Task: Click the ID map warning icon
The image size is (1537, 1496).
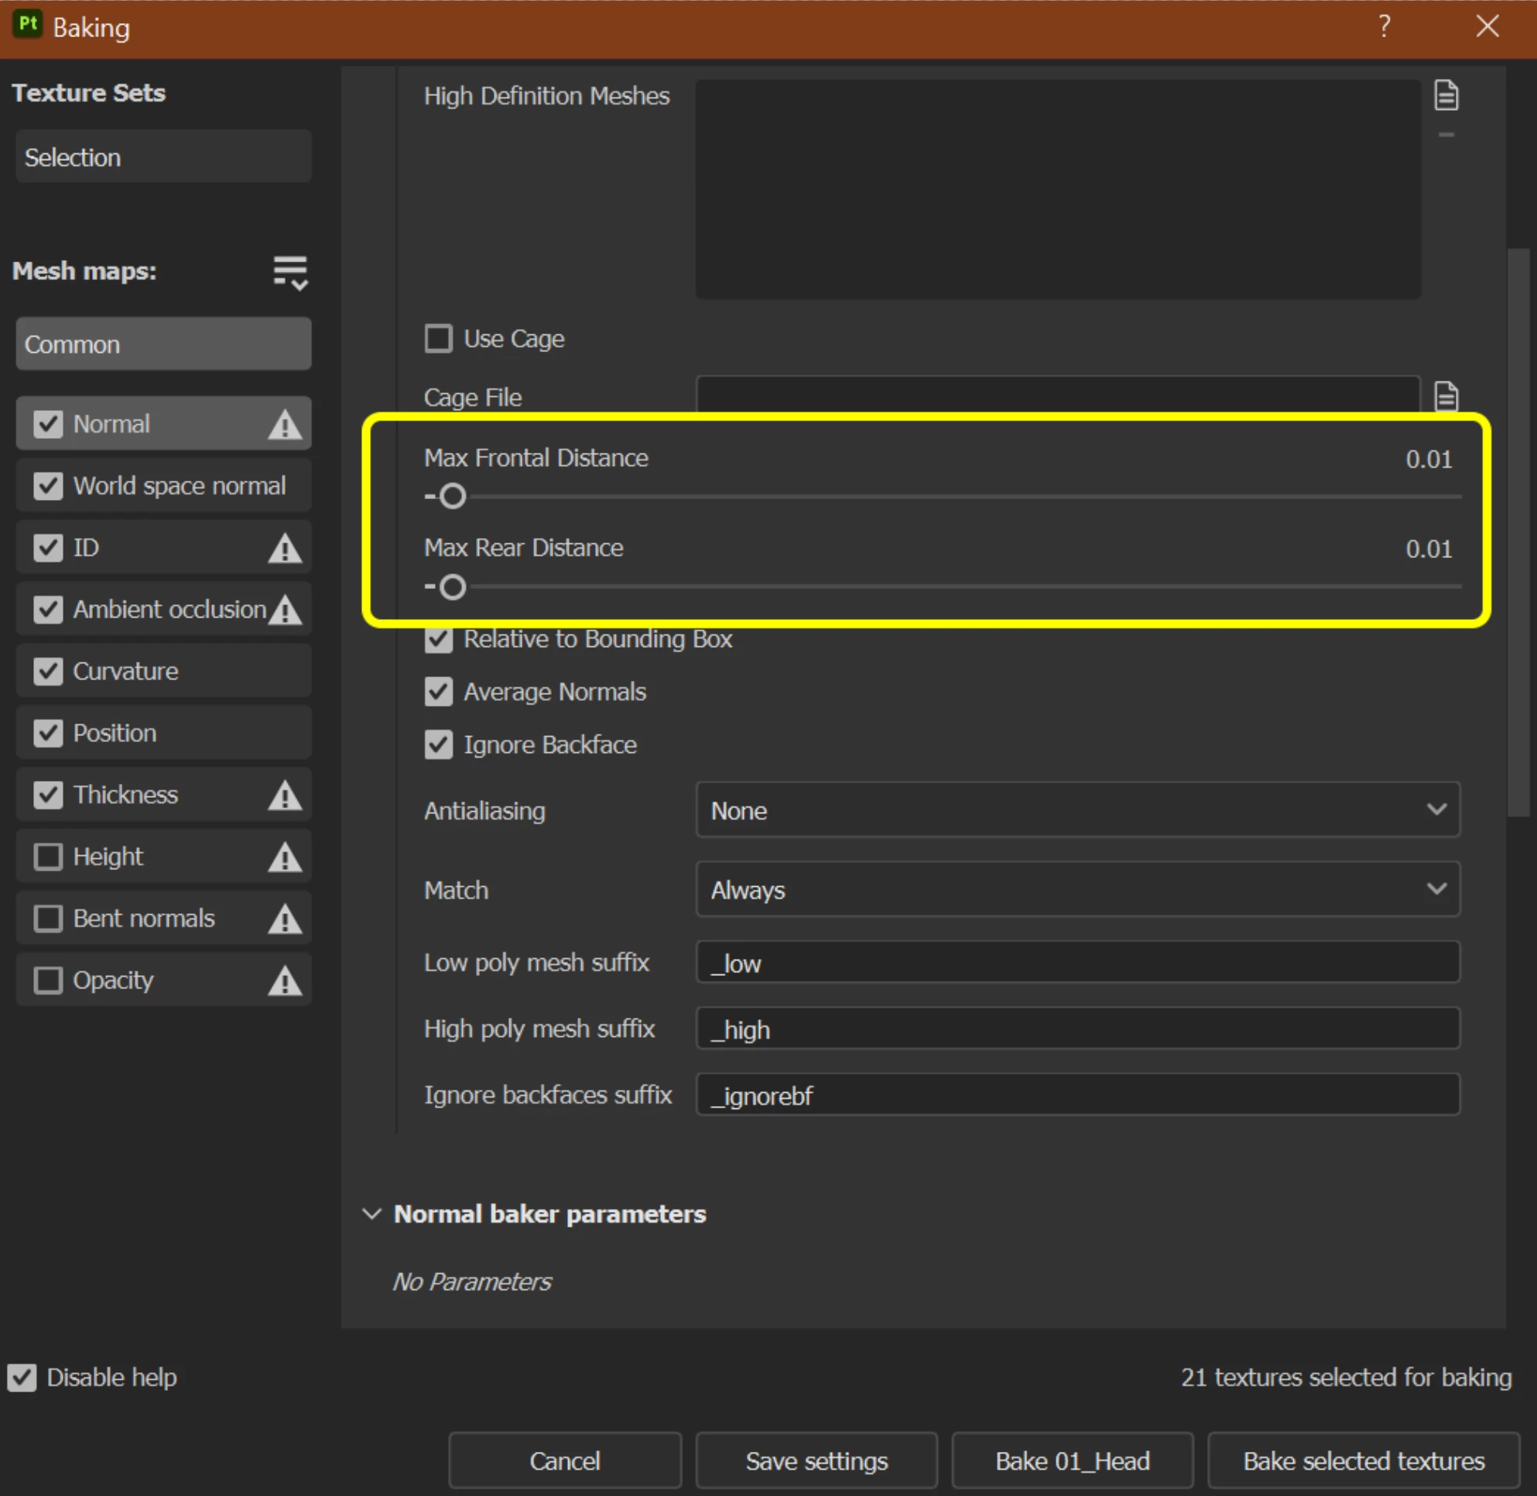Action: click(285, 548)
